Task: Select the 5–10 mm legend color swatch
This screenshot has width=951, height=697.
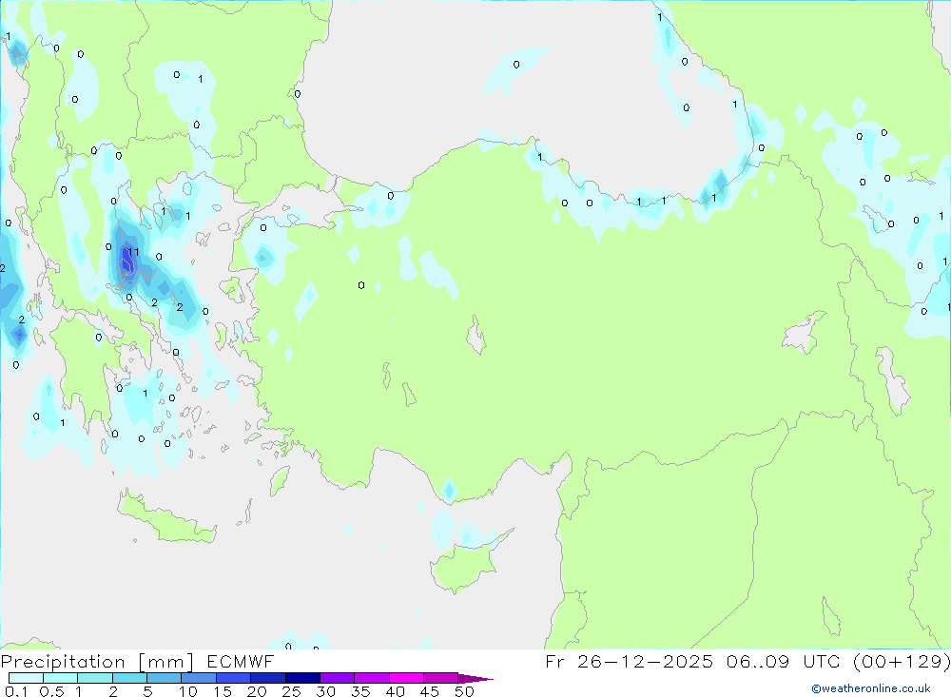Action: [x=164, y=678]
